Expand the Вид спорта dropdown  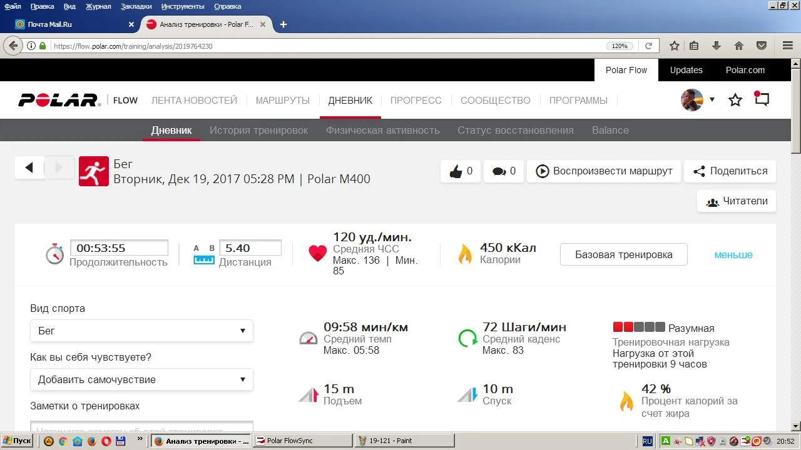[141, 331]
